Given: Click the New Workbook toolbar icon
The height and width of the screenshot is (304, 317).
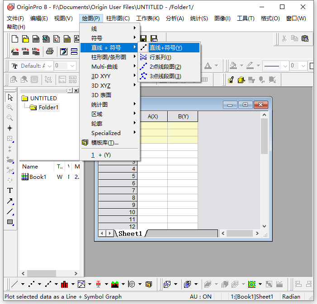Looking at the screenshot, I should (x=36, y=39).
